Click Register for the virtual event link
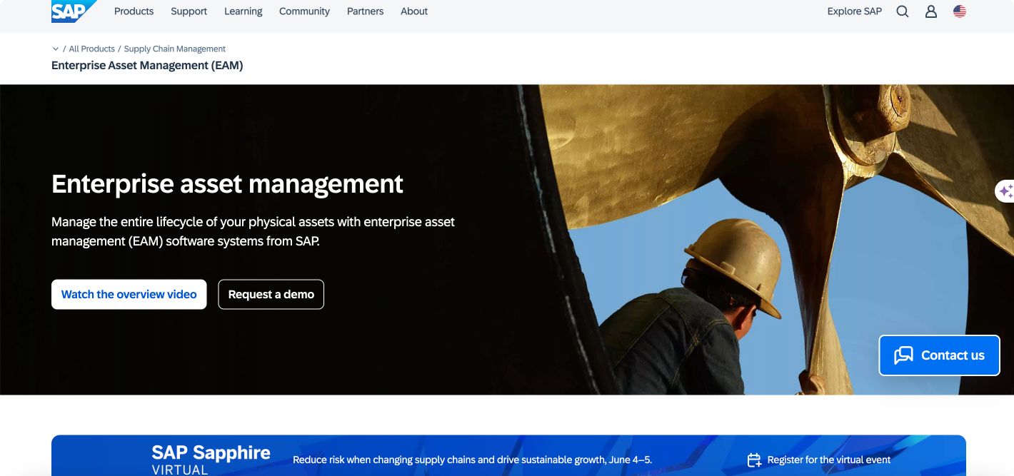 [829, 460]
